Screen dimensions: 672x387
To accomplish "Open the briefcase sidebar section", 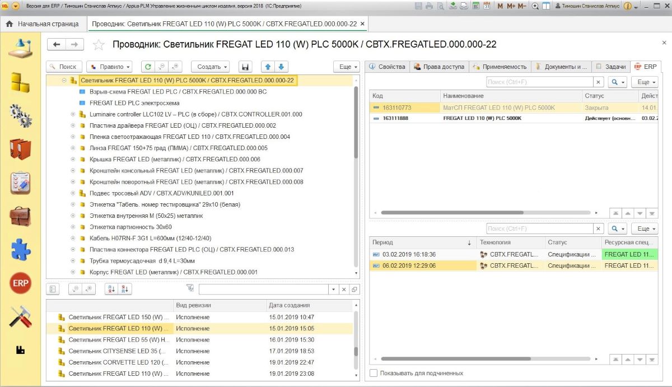I will point(20,216).
